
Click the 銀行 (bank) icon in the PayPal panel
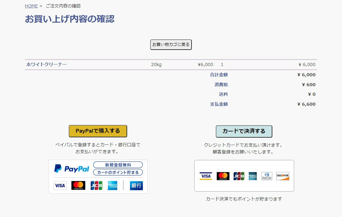(136, 185)
